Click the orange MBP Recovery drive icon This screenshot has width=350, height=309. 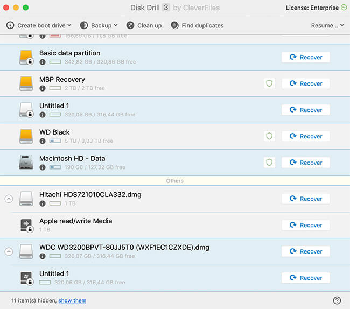click(26, 83)
